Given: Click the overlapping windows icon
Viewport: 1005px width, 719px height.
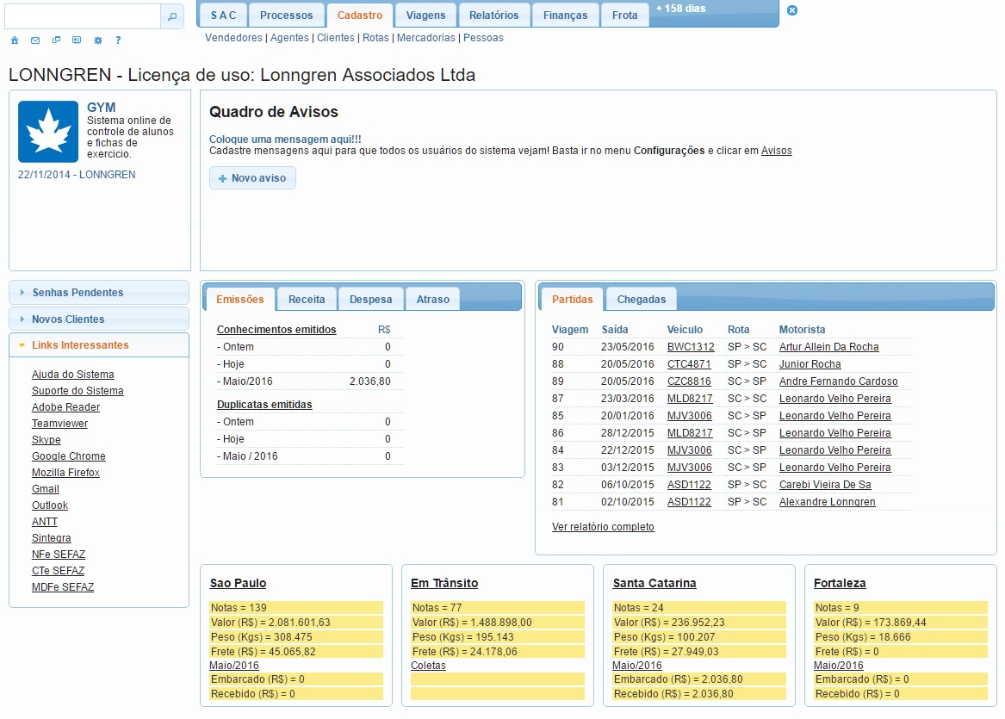Looking at the screenshot, I should pos(56,40).
